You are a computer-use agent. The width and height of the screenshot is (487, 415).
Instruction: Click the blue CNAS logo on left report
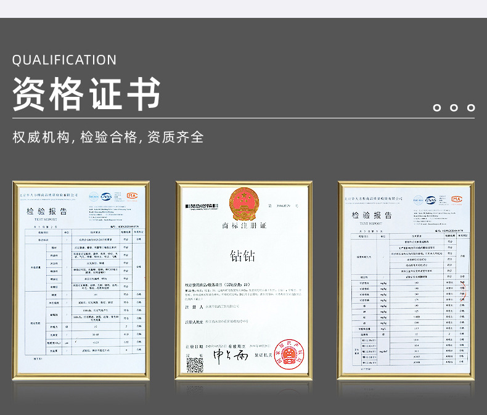tap(106, 197)
